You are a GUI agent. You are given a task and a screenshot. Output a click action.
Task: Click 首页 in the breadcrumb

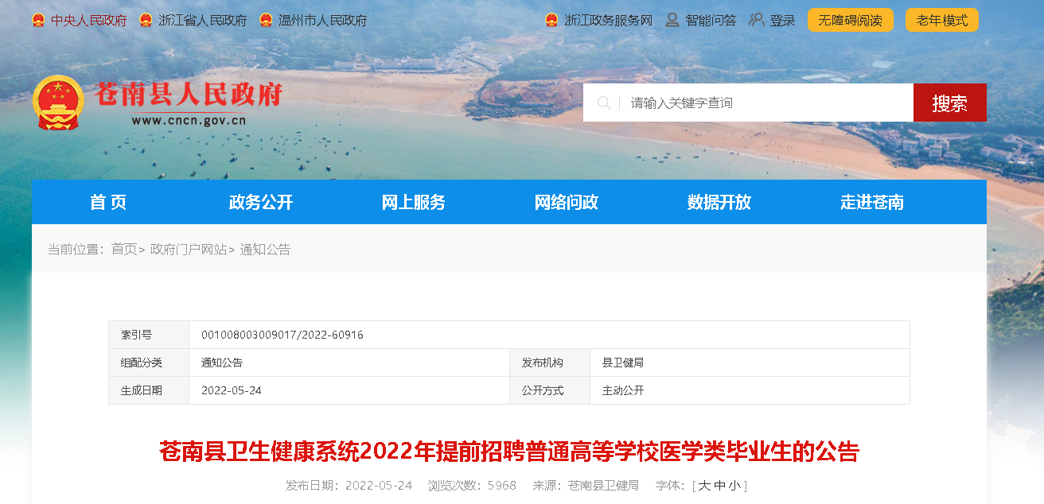(x=124, y=249)
